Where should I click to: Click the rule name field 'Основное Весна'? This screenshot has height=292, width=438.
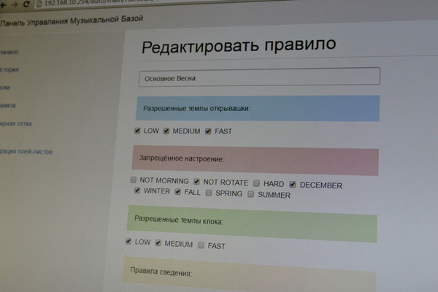click(x=258, y=77)
